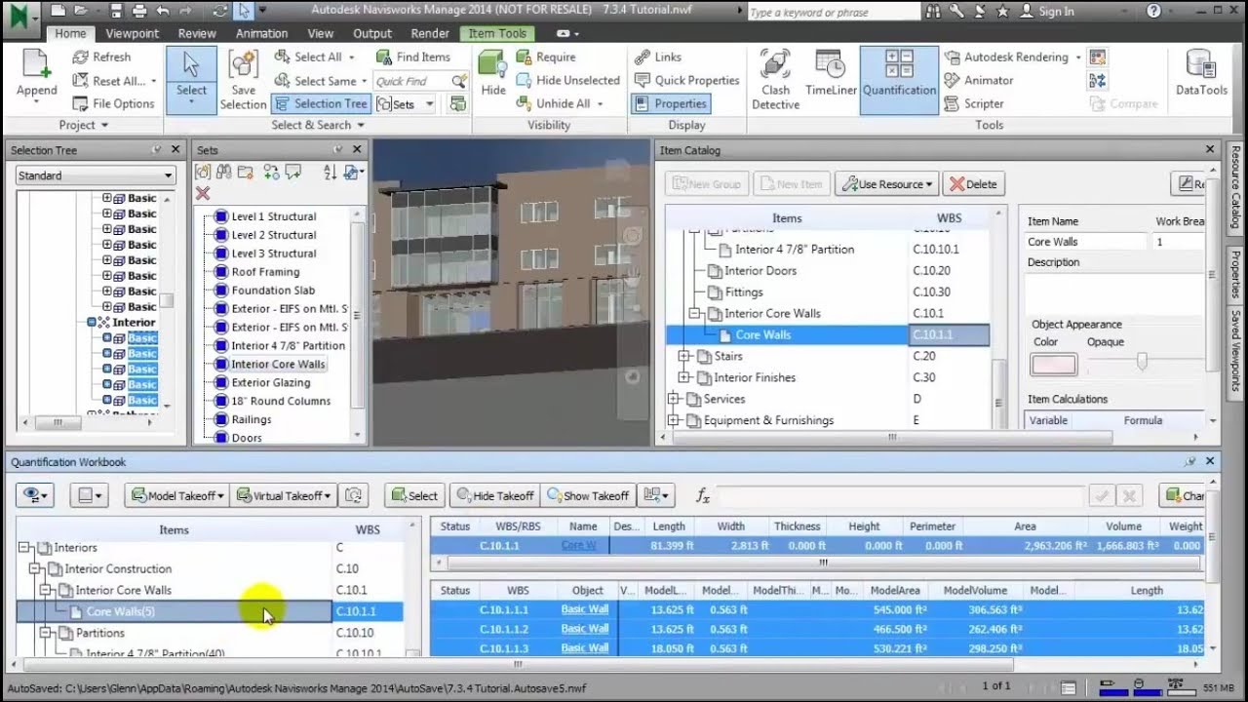Open the first Basic Wall link

[585, 610]
